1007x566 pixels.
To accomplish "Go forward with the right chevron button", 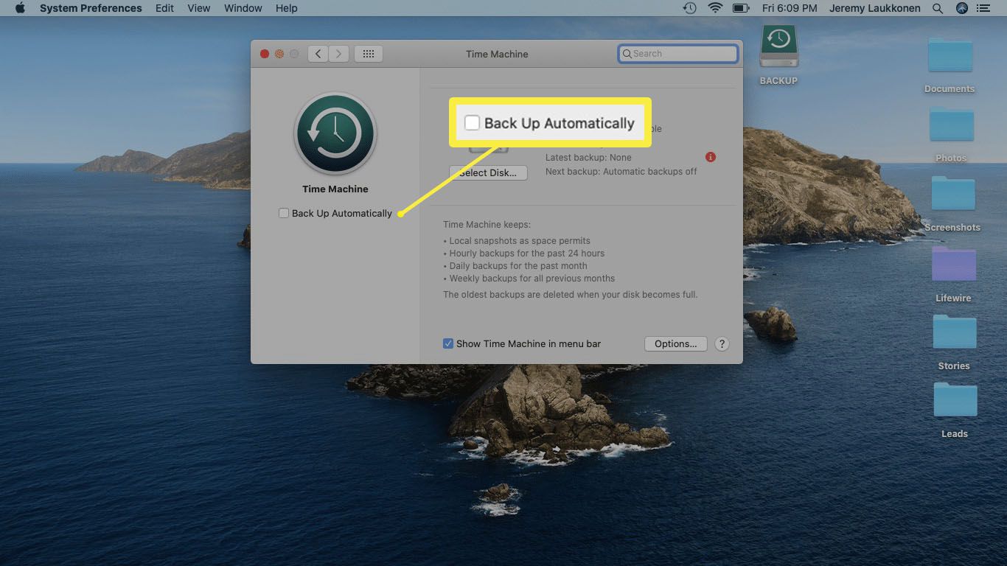I will (x=338, y=54).
